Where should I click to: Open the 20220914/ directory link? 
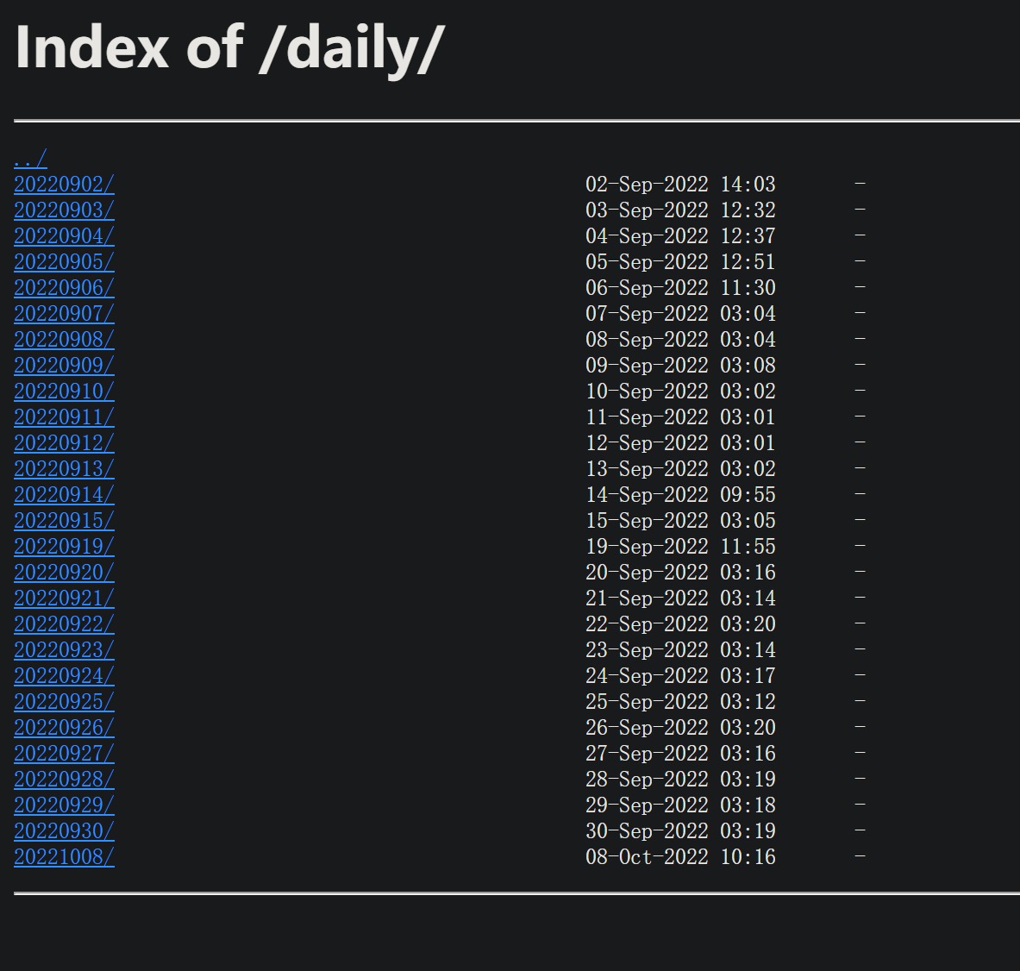(x=65, y=495)
